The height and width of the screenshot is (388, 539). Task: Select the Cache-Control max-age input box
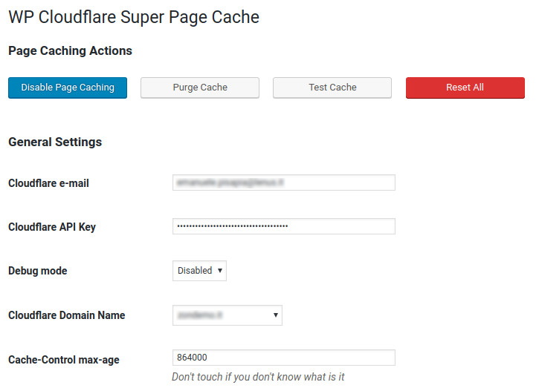point(283,358)
